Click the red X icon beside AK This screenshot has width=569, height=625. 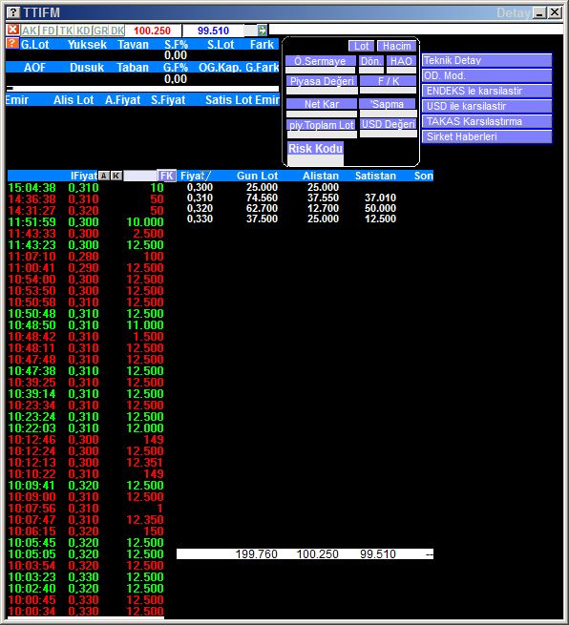click(x=12, y=30)
